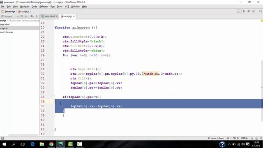Collapse the if block fold marker on line 35
The image size is (263, 148).
53,97
